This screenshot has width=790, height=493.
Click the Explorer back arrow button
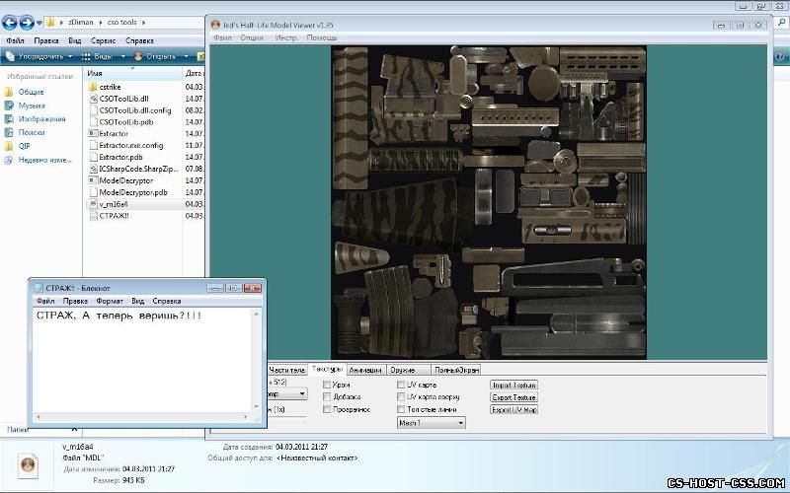[x=10, y=23]
